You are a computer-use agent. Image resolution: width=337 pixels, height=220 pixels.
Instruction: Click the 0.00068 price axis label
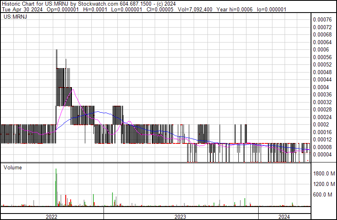(x=322, y=35)
